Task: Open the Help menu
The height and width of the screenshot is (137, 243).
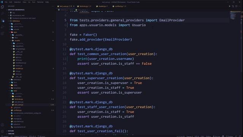Action: (47, 2)
